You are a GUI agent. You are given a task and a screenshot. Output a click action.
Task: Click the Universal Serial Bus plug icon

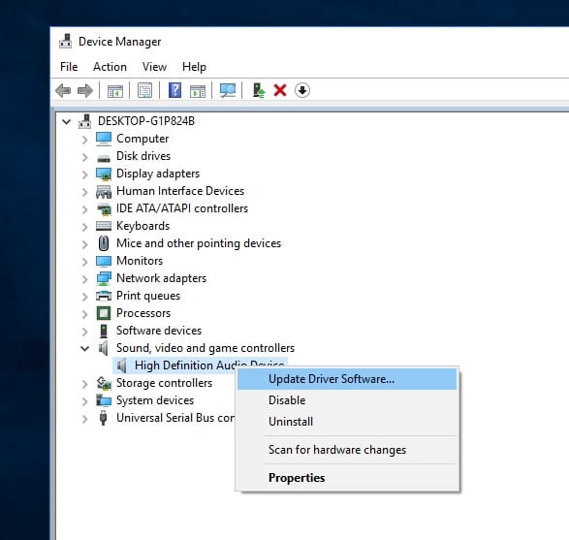click(104, 418)
